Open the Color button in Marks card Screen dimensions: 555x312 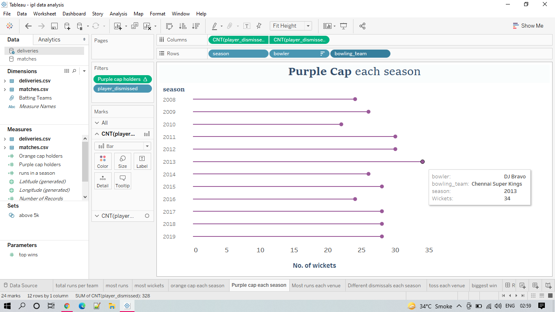point(103,161)
